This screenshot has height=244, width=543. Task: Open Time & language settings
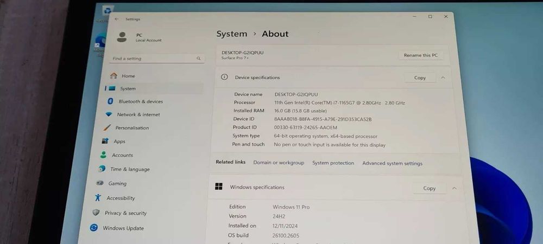coord(130,169)
